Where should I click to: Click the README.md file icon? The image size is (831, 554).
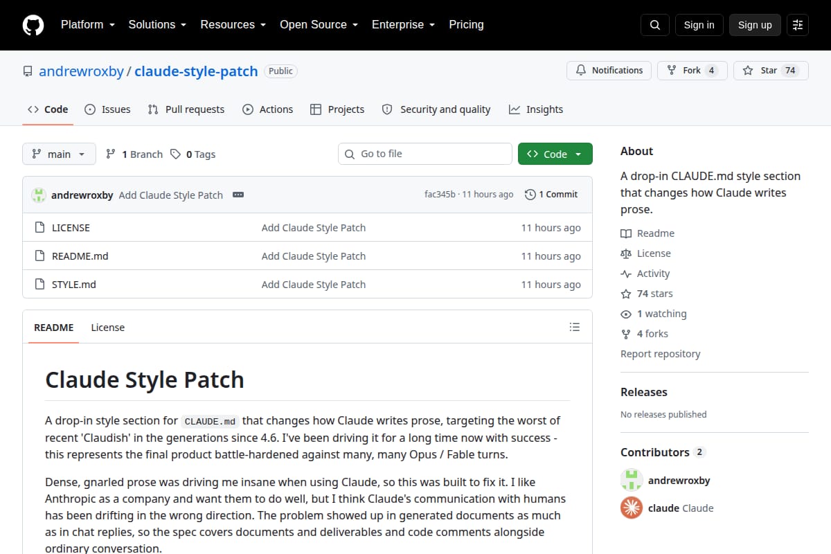39,256
